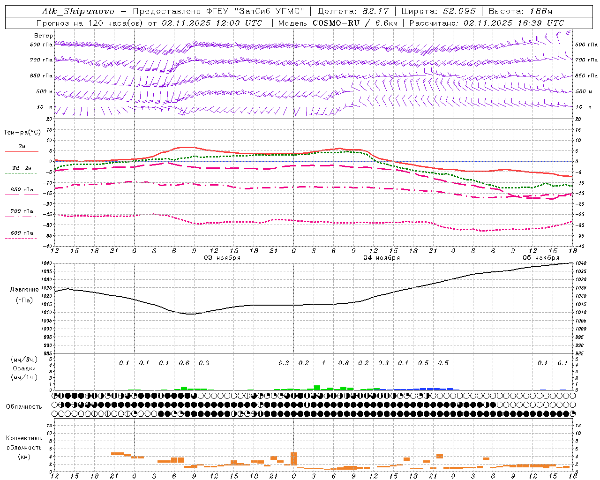Click the Модель COSMO-RU / 6.6км label
The width and height of the screenshot is (600, 480).
tap(337, 23)
